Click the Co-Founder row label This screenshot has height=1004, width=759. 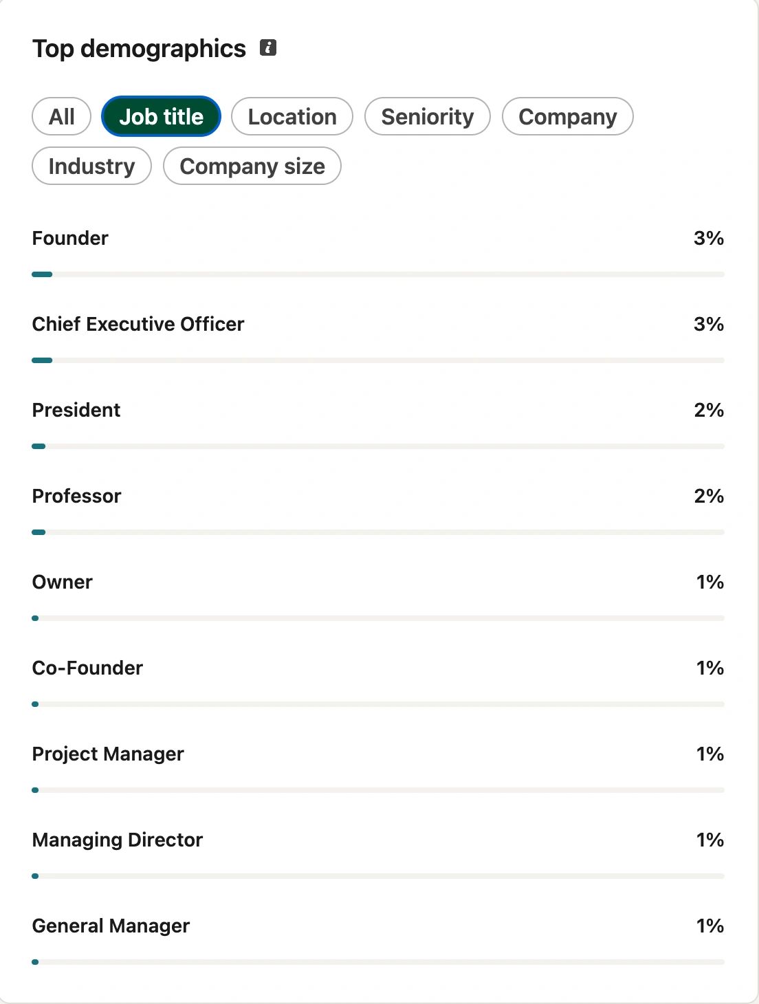click(x=88, y=668)
